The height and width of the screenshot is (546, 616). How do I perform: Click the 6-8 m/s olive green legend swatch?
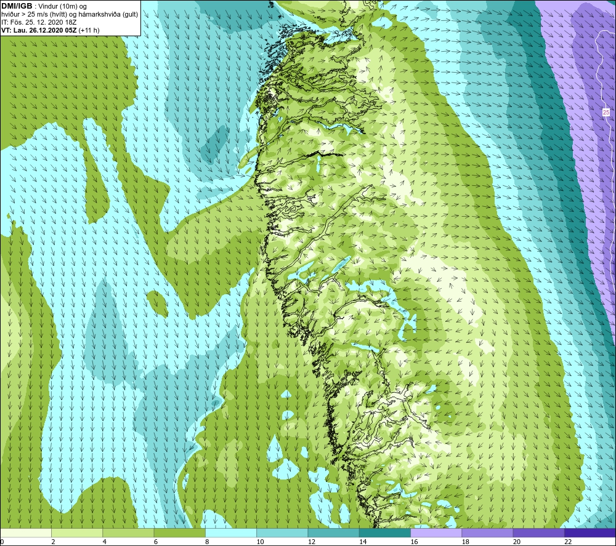179,532
